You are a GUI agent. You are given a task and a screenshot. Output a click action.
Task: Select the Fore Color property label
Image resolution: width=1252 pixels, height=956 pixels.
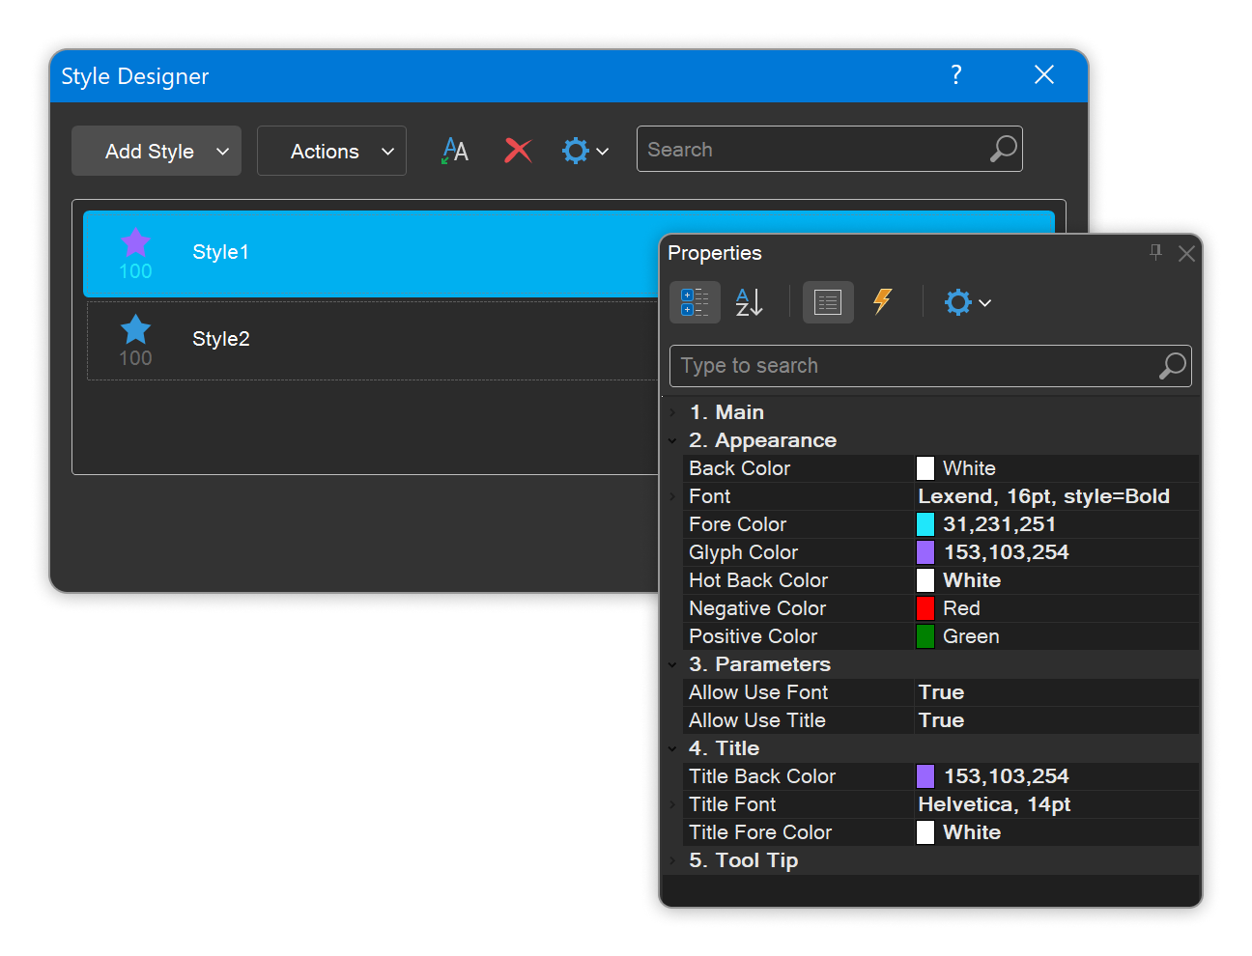(737, 524)
